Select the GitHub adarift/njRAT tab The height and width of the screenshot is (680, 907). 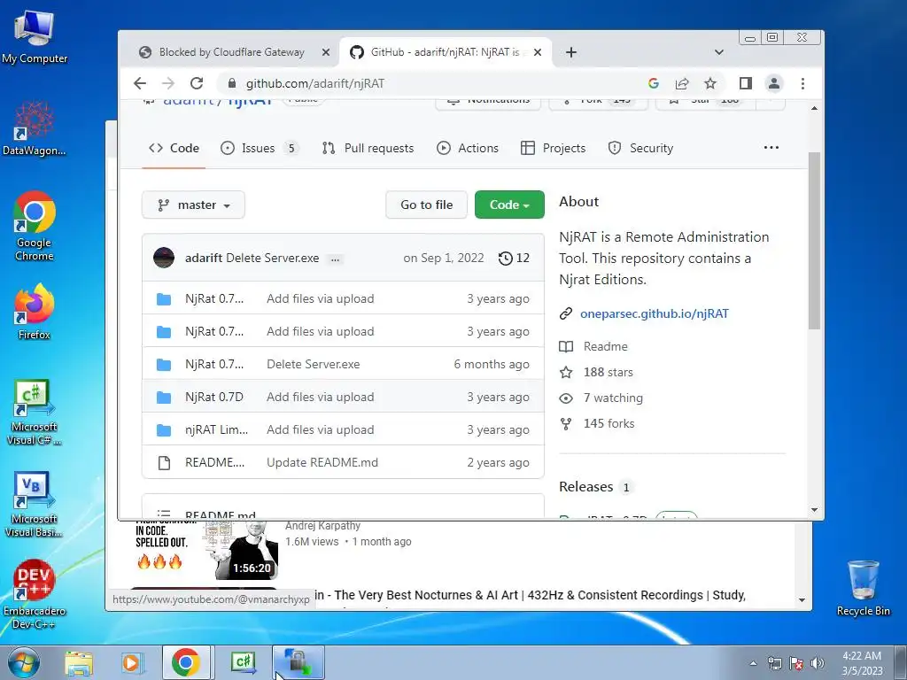click(445, 52)
